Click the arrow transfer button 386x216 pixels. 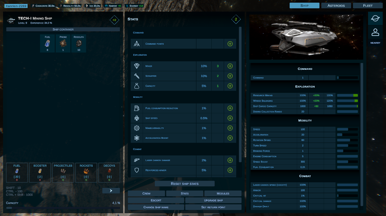[x=111, y=191]
